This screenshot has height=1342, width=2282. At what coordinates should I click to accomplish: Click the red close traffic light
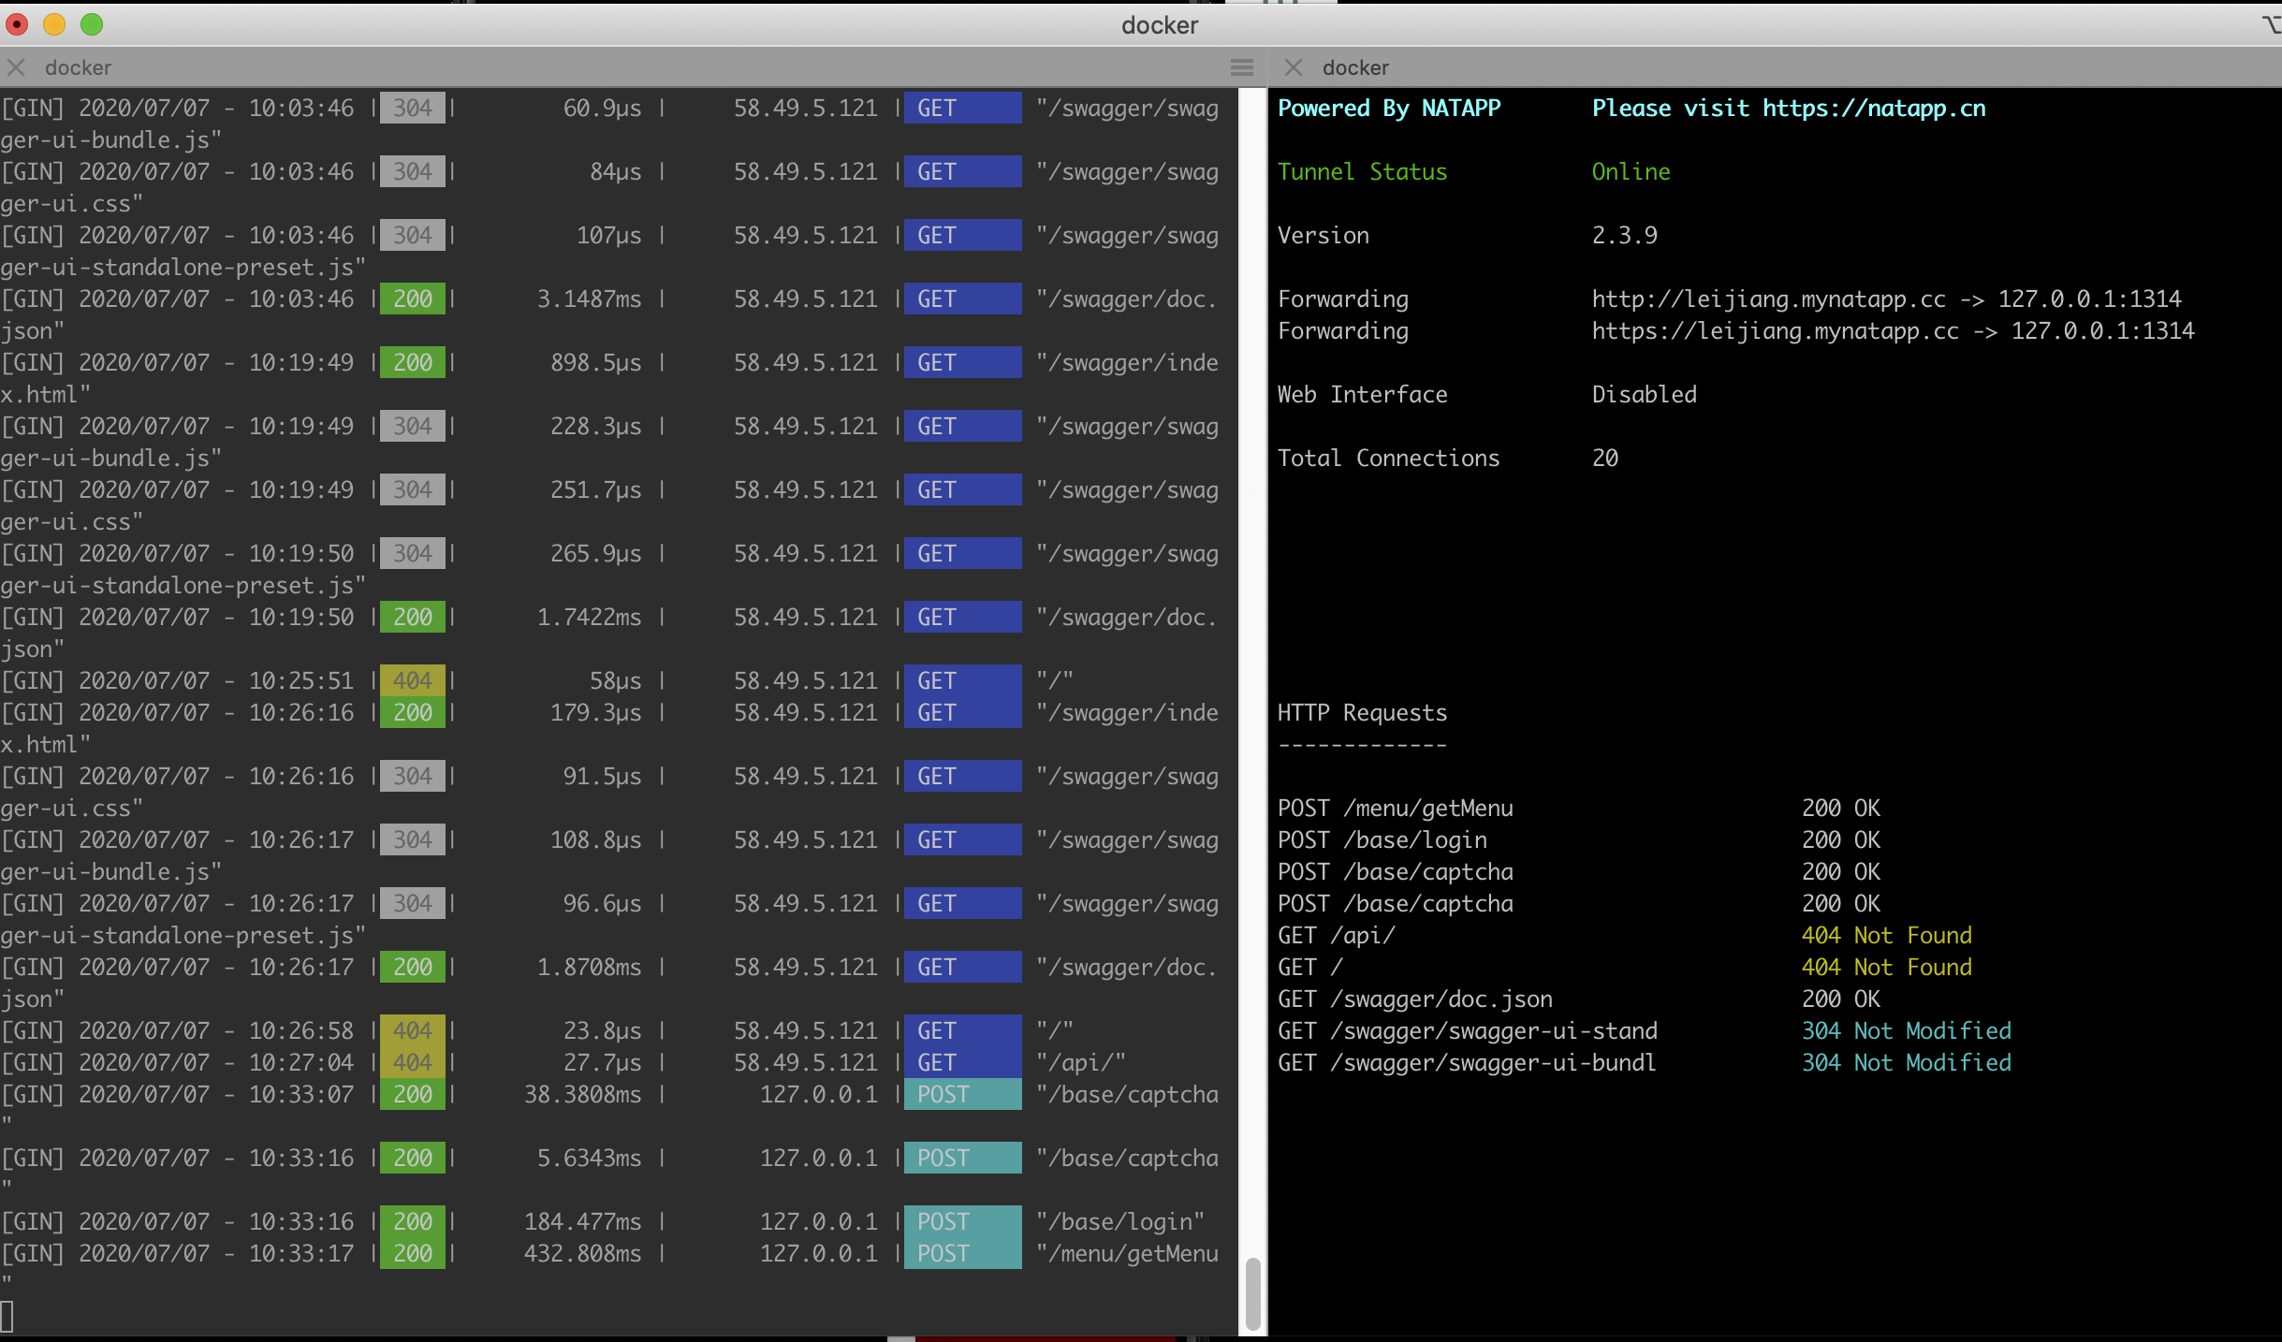pos(15,25)
